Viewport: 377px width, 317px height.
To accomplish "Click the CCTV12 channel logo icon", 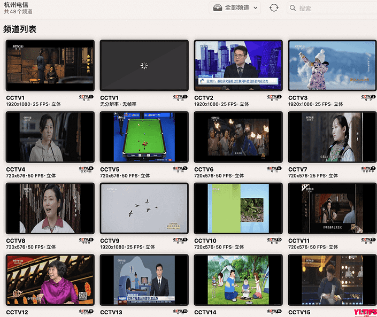I will (86, 312).
